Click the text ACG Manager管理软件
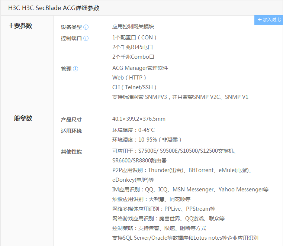This screenshot has height=246, width=283. tap(140, 68)
